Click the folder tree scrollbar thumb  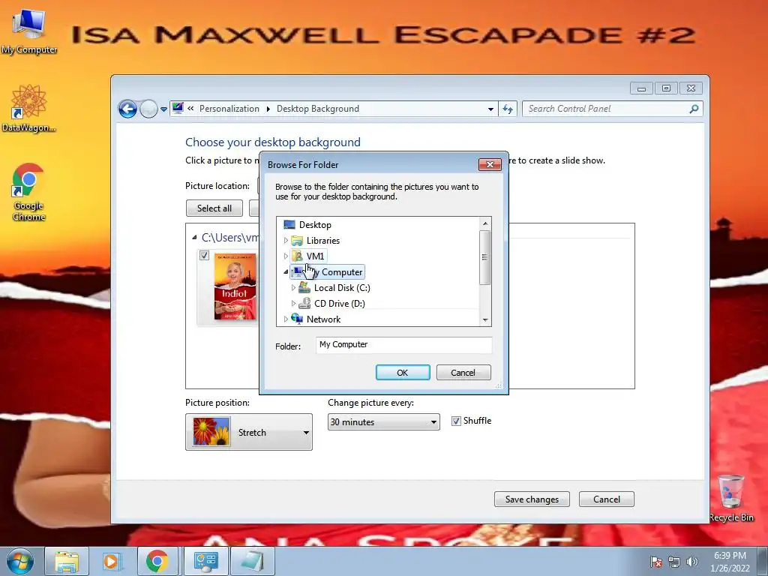[485, 257]
